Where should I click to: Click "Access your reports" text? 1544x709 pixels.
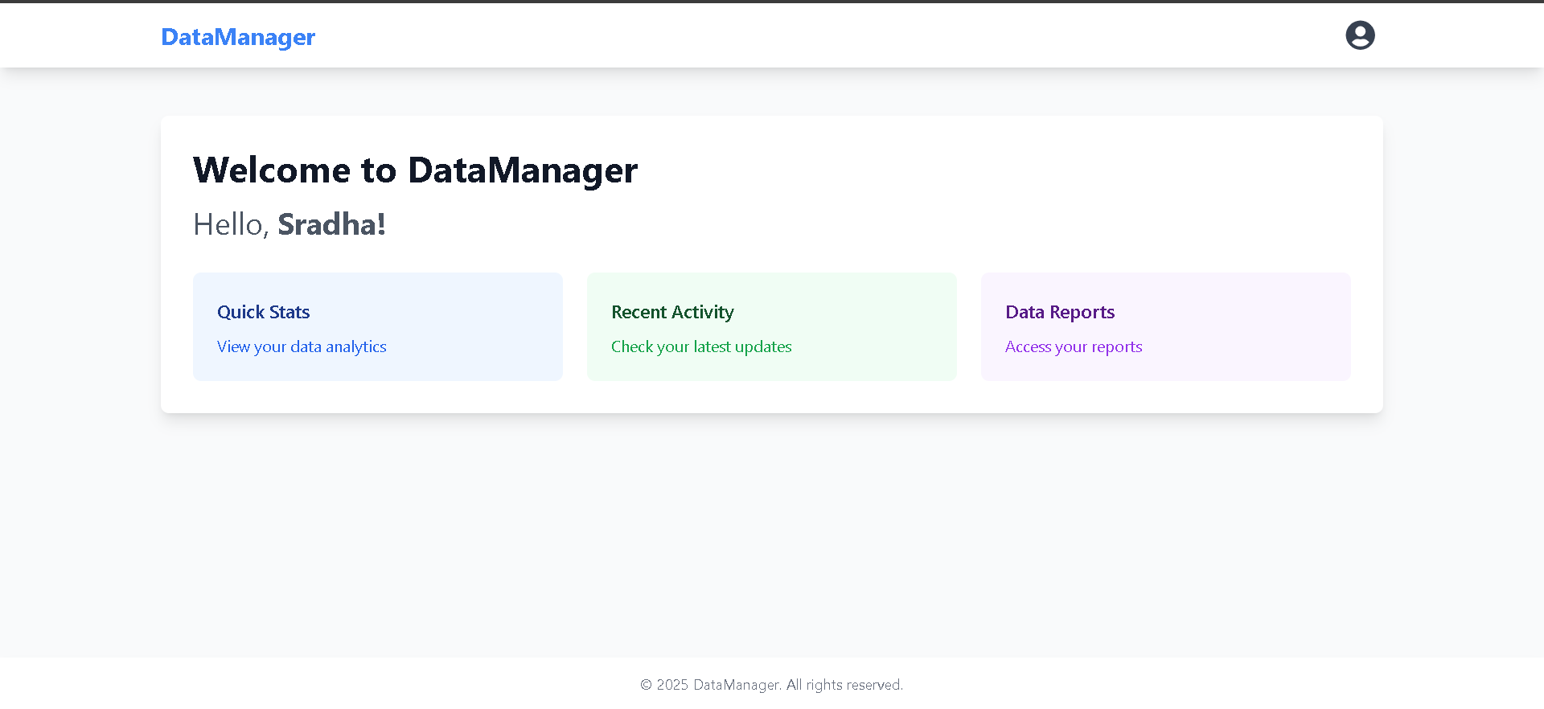1074,346
